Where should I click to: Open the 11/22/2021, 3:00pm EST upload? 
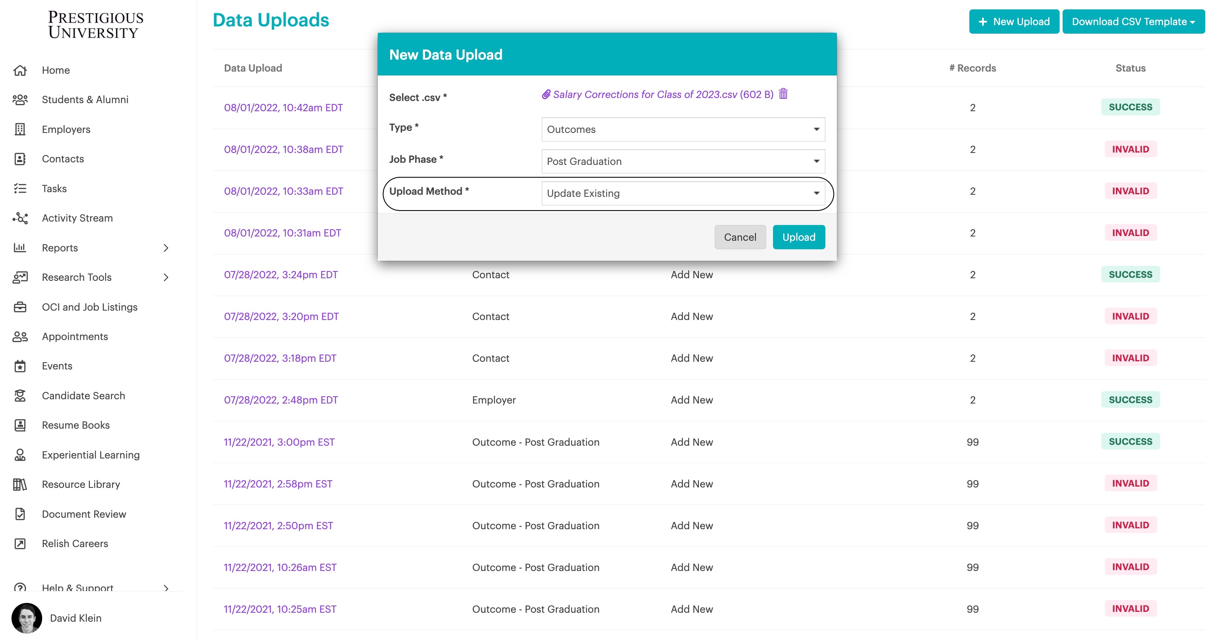click(279, 442)
